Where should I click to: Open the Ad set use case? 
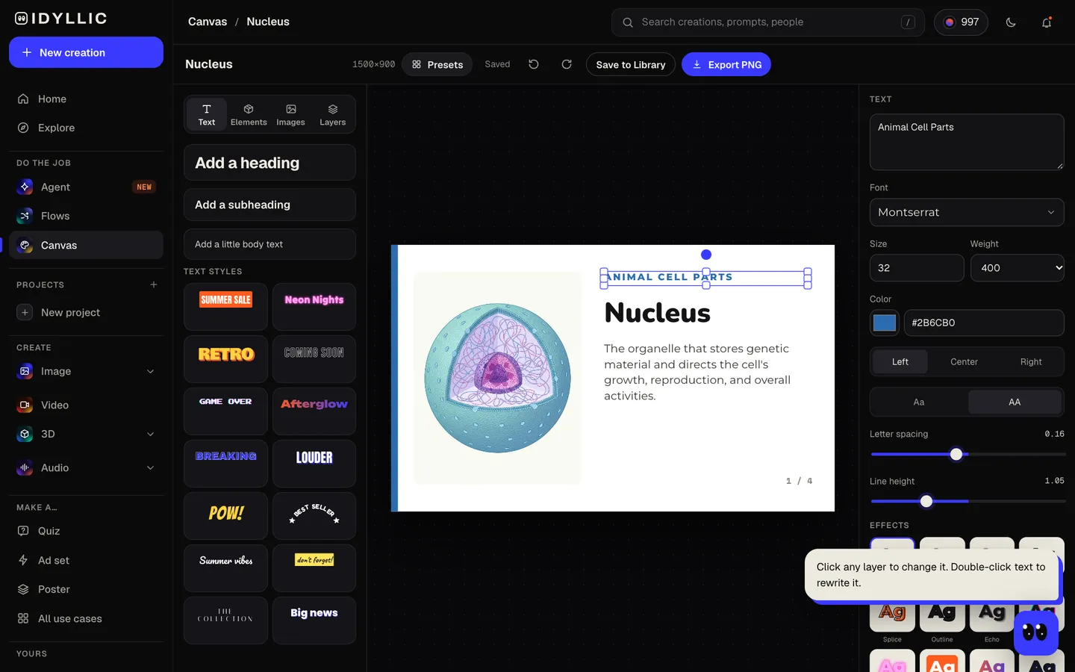click(x=86, y=560)
